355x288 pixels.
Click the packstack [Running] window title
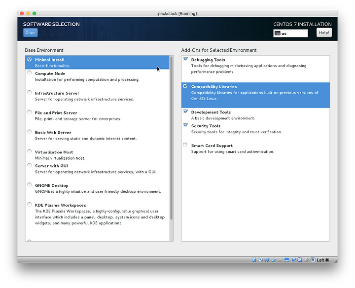tap(177, 13)
